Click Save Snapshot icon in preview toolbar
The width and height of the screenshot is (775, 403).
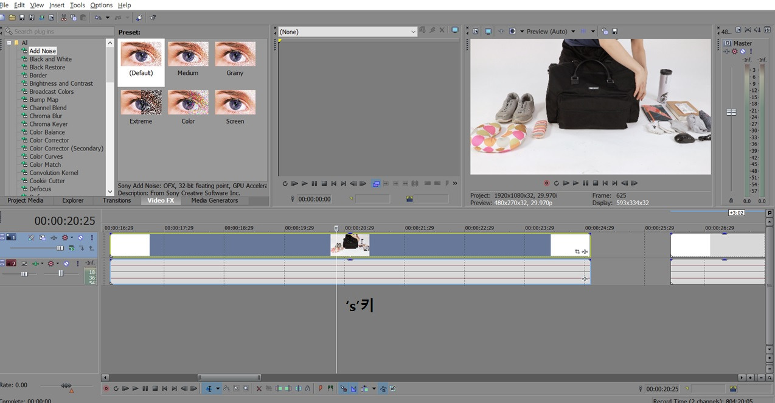pos(614,31)
